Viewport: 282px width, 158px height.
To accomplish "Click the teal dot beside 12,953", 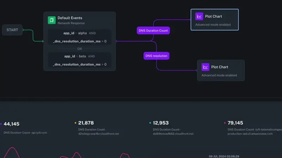I will 150,123.
